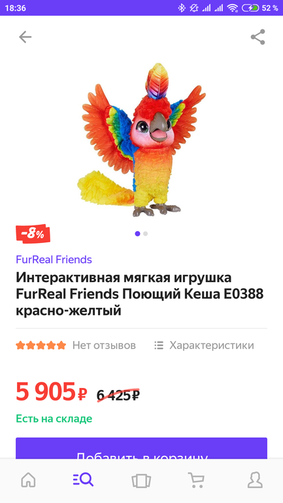This screenshot has height=503, width=283.
Task: Tap the Характеристики list icon
Action: click(159, 345)
